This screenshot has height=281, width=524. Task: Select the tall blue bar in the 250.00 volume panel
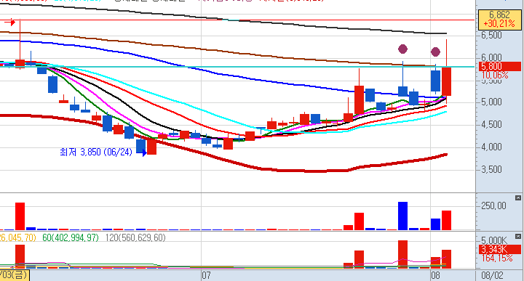(x=402, y=216)
